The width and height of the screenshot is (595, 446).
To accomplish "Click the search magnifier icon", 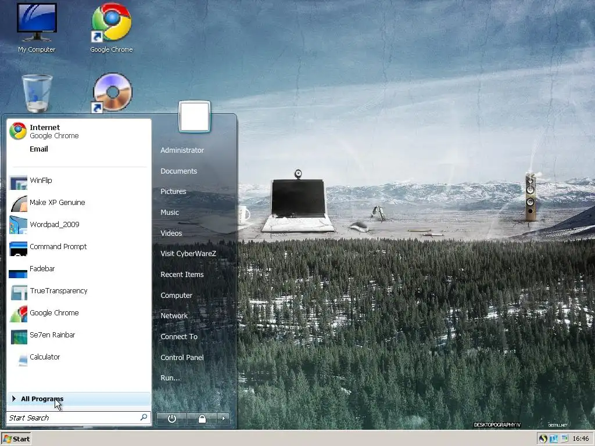I will [x=144, y=417].
